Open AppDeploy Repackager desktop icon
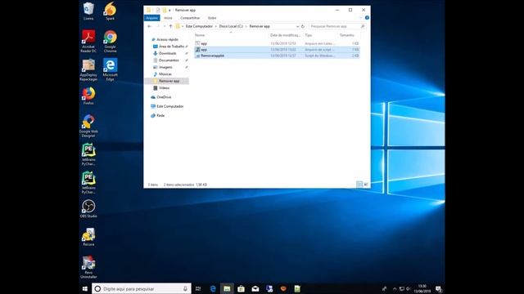Screen dimensions: 524x294 click(88, 69)
